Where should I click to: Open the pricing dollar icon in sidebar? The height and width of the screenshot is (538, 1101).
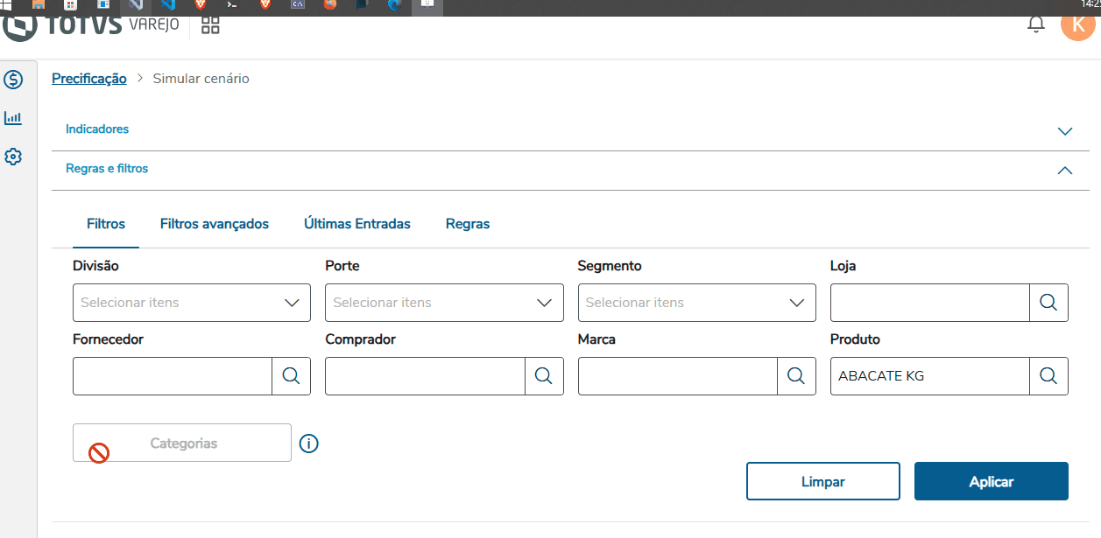tap(13, 80)
